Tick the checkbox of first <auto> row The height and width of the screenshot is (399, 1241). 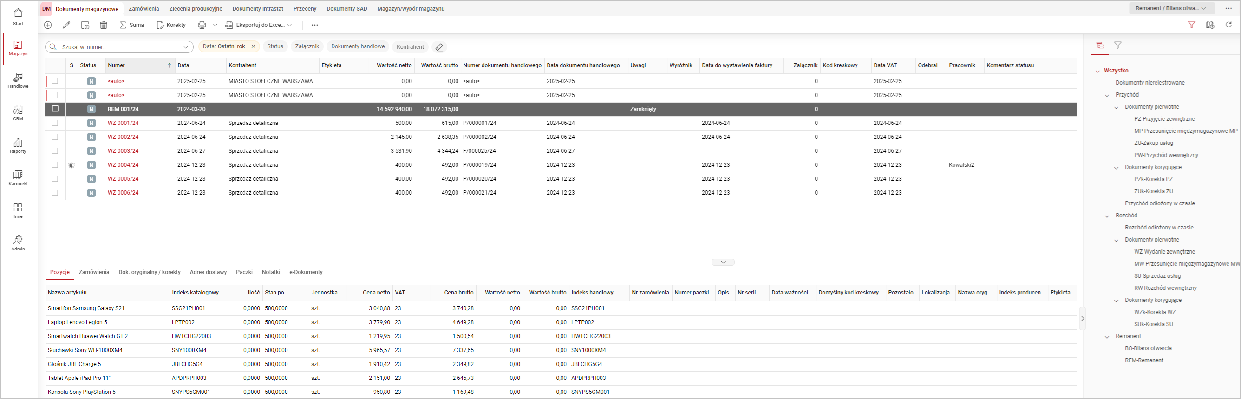pyautogui.click(x=55, y=81)
